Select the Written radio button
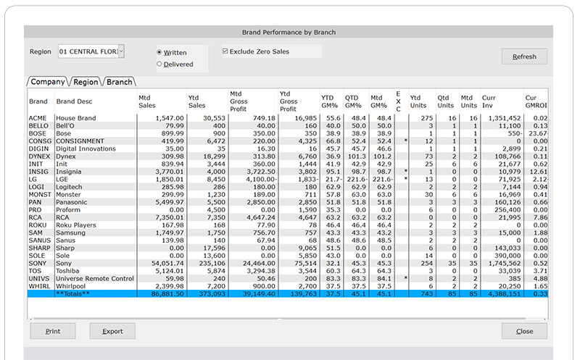 [x=159, y=52]
